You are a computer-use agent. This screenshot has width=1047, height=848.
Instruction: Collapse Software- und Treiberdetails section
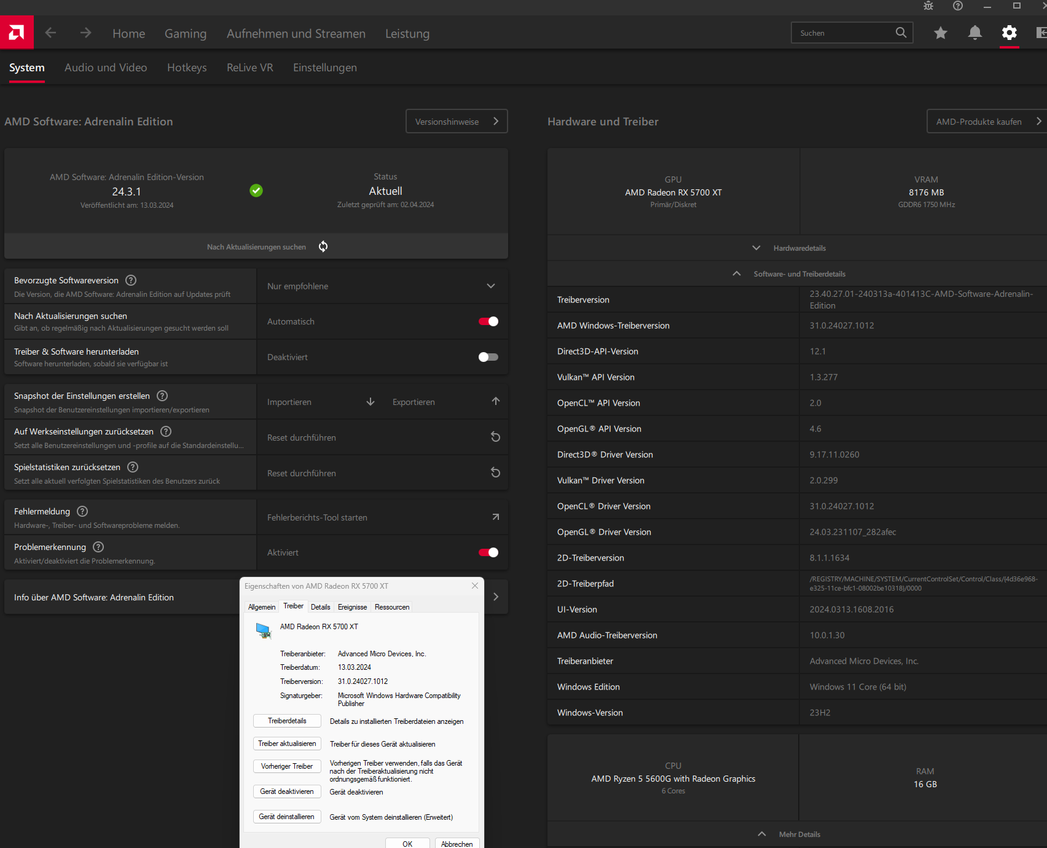pyautogui.click(x=797, y=274)
